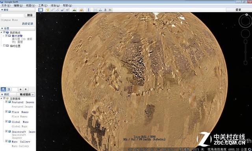Select the Add Image Overlay tool

point(63,10)
